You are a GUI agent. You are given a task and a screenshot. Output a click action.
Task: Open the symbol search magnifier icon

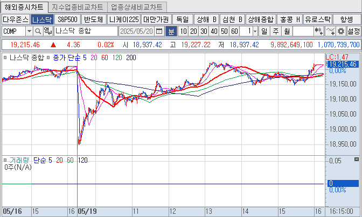tap(38, 31)
